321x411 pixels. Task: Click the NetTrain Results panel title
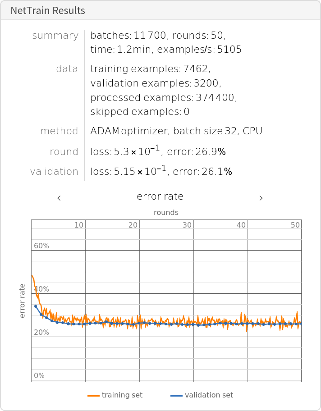pyautogui.click(x=48, y=10)
